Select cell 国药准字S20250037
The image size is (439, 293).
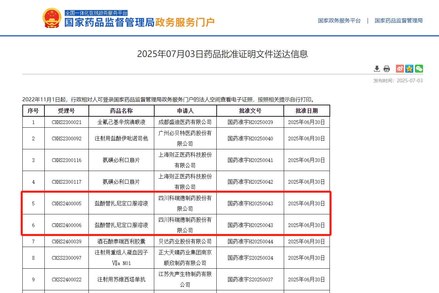(250, 279)
